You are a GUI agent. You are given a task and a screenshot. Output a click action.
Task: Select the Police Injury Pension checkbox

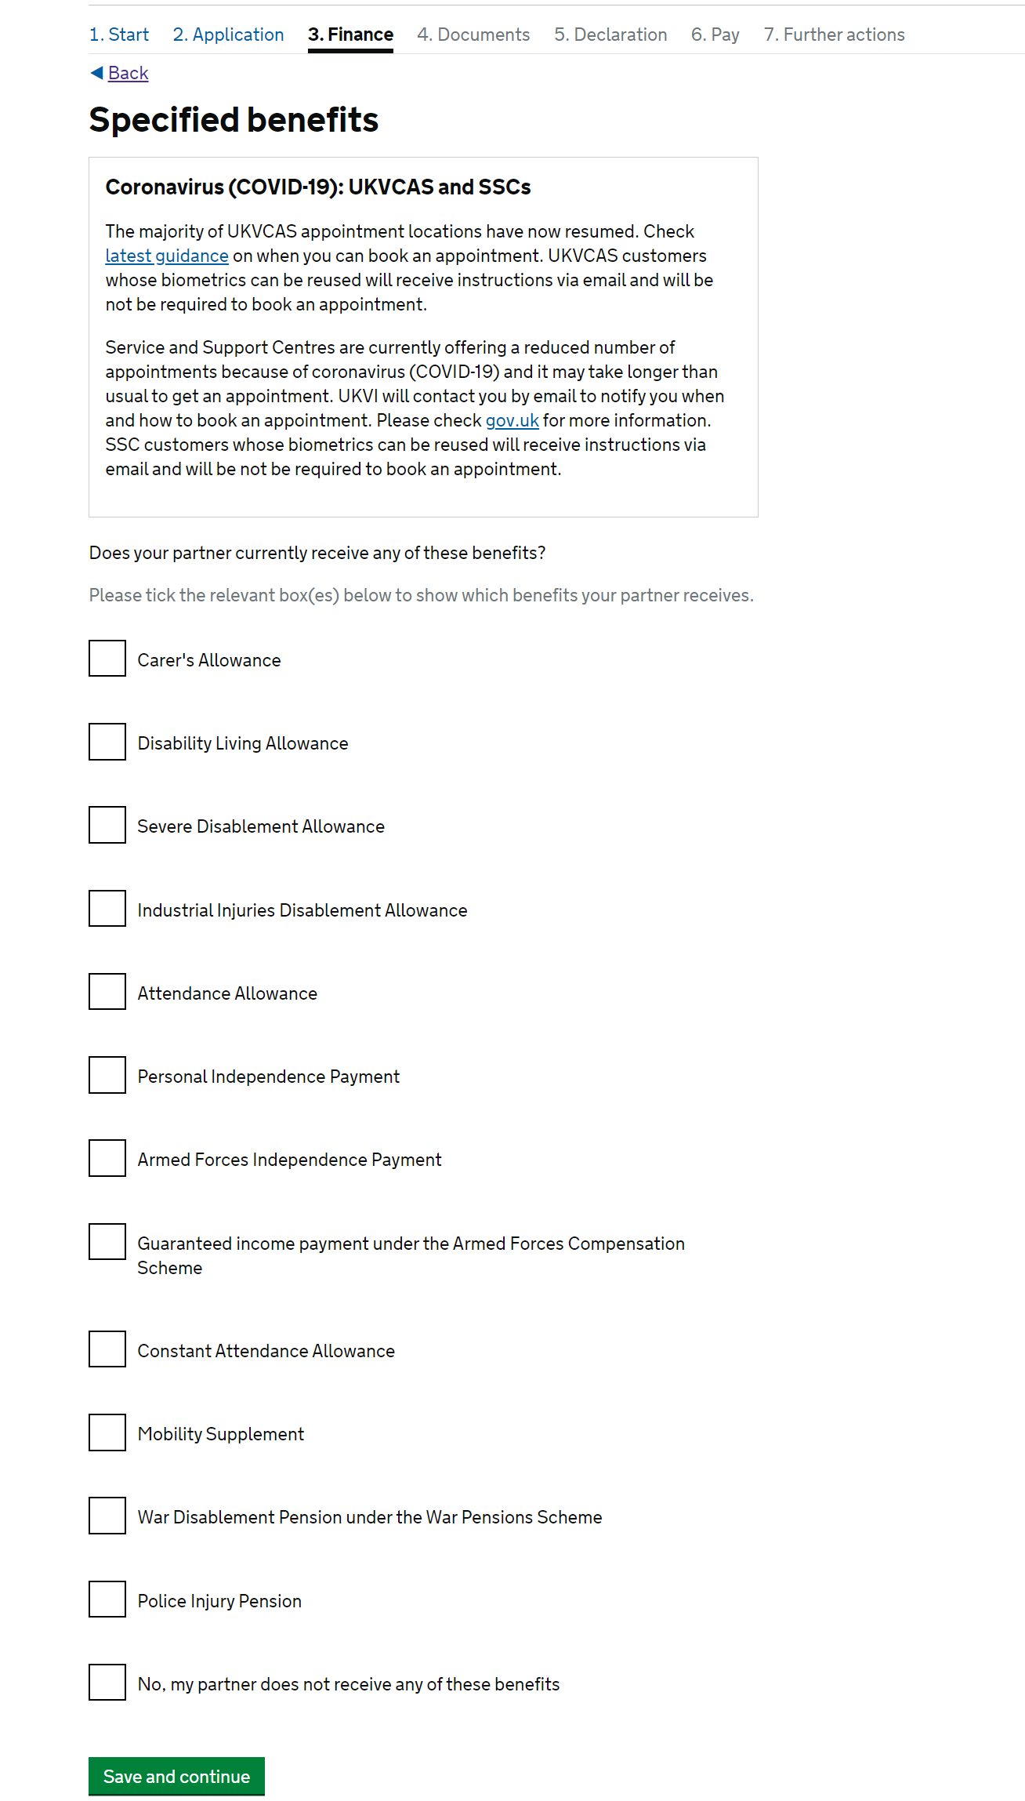[107, 1599]
